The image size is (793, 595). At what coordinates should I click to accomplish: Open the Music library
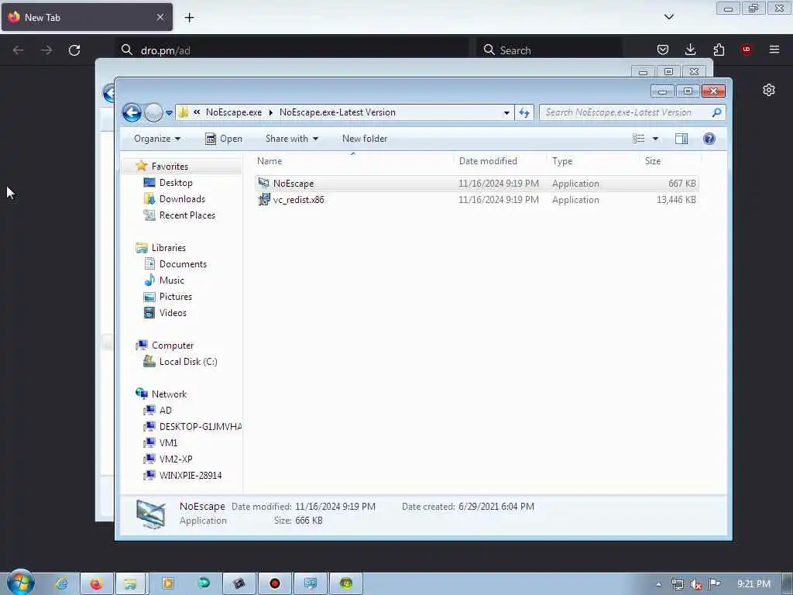[171, 280]
